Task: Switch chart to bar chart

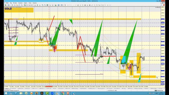Action: [x=35, y=5]
